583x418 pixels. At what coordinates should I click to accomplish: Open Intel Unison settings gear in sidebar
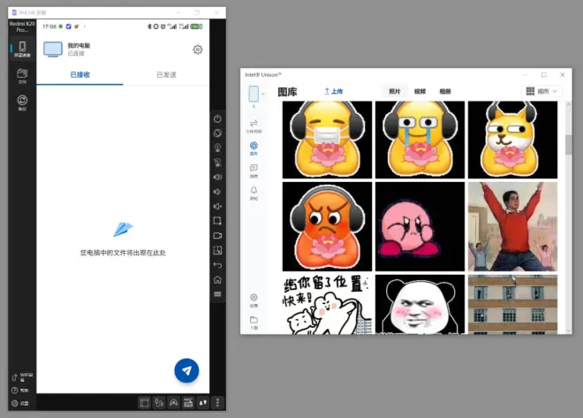pyautogui.click(x=254, y=300)
